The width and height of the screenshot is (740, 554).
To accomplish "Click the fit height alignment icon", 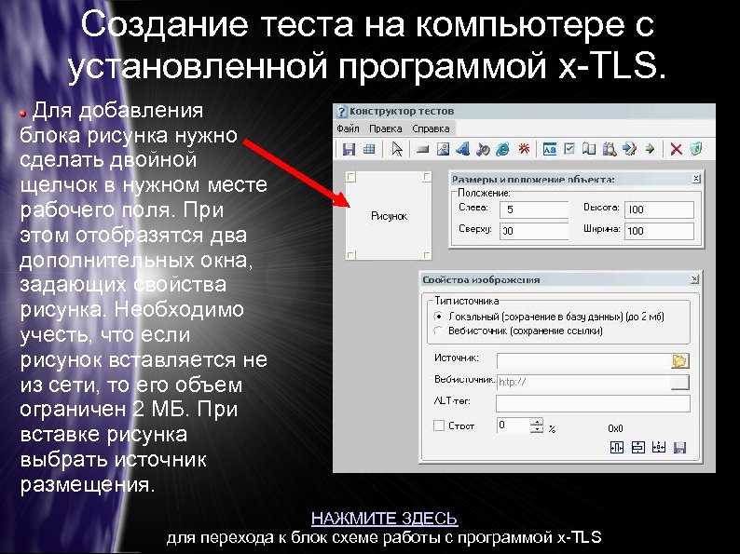I will point(638,447).
